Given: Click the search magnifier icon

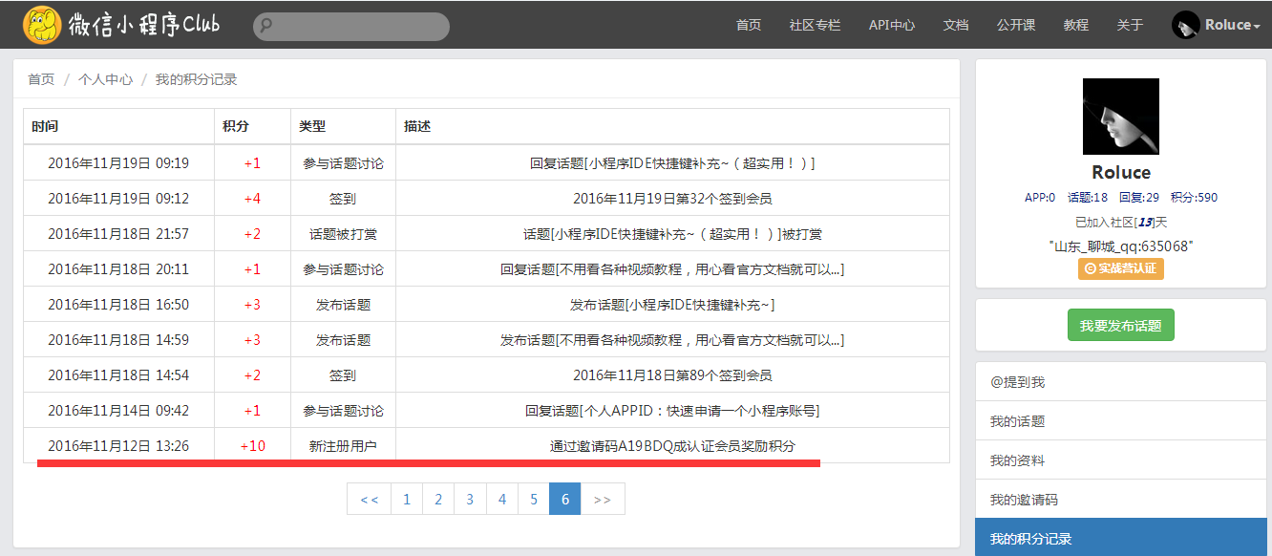Looking at the screenshot, I should 267,27.
